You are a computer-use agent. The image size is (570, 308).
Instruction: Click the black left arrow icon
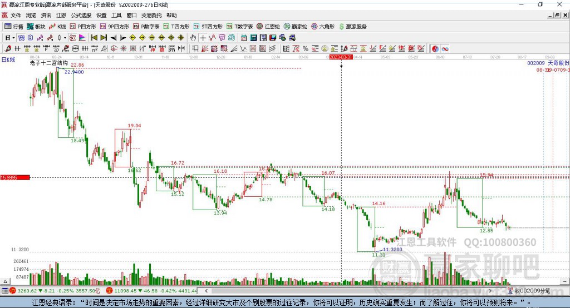click(x=113, y=38)
